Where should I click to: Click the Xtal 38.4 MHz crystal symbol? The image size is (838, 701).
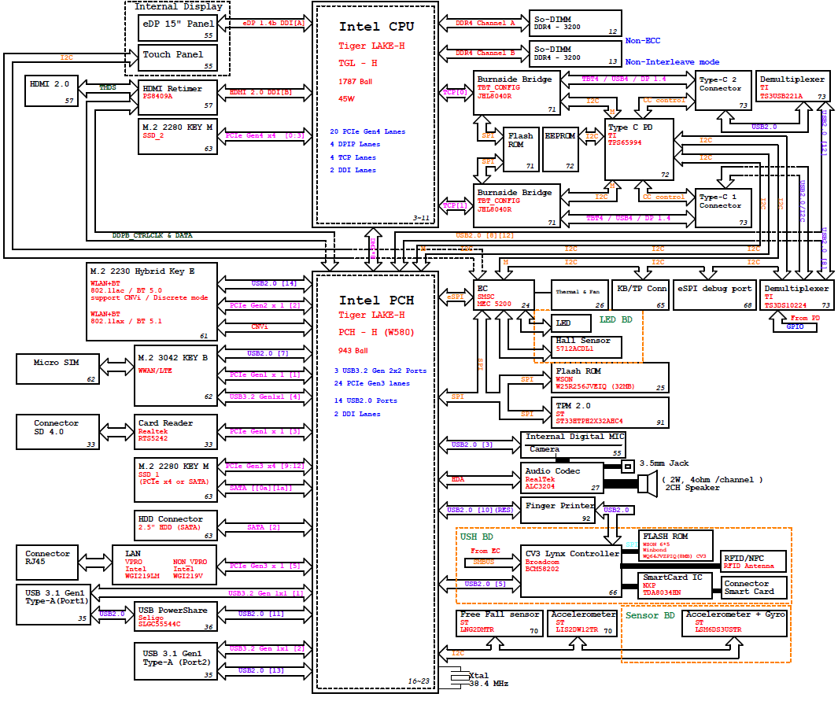(x=456, y=678)
